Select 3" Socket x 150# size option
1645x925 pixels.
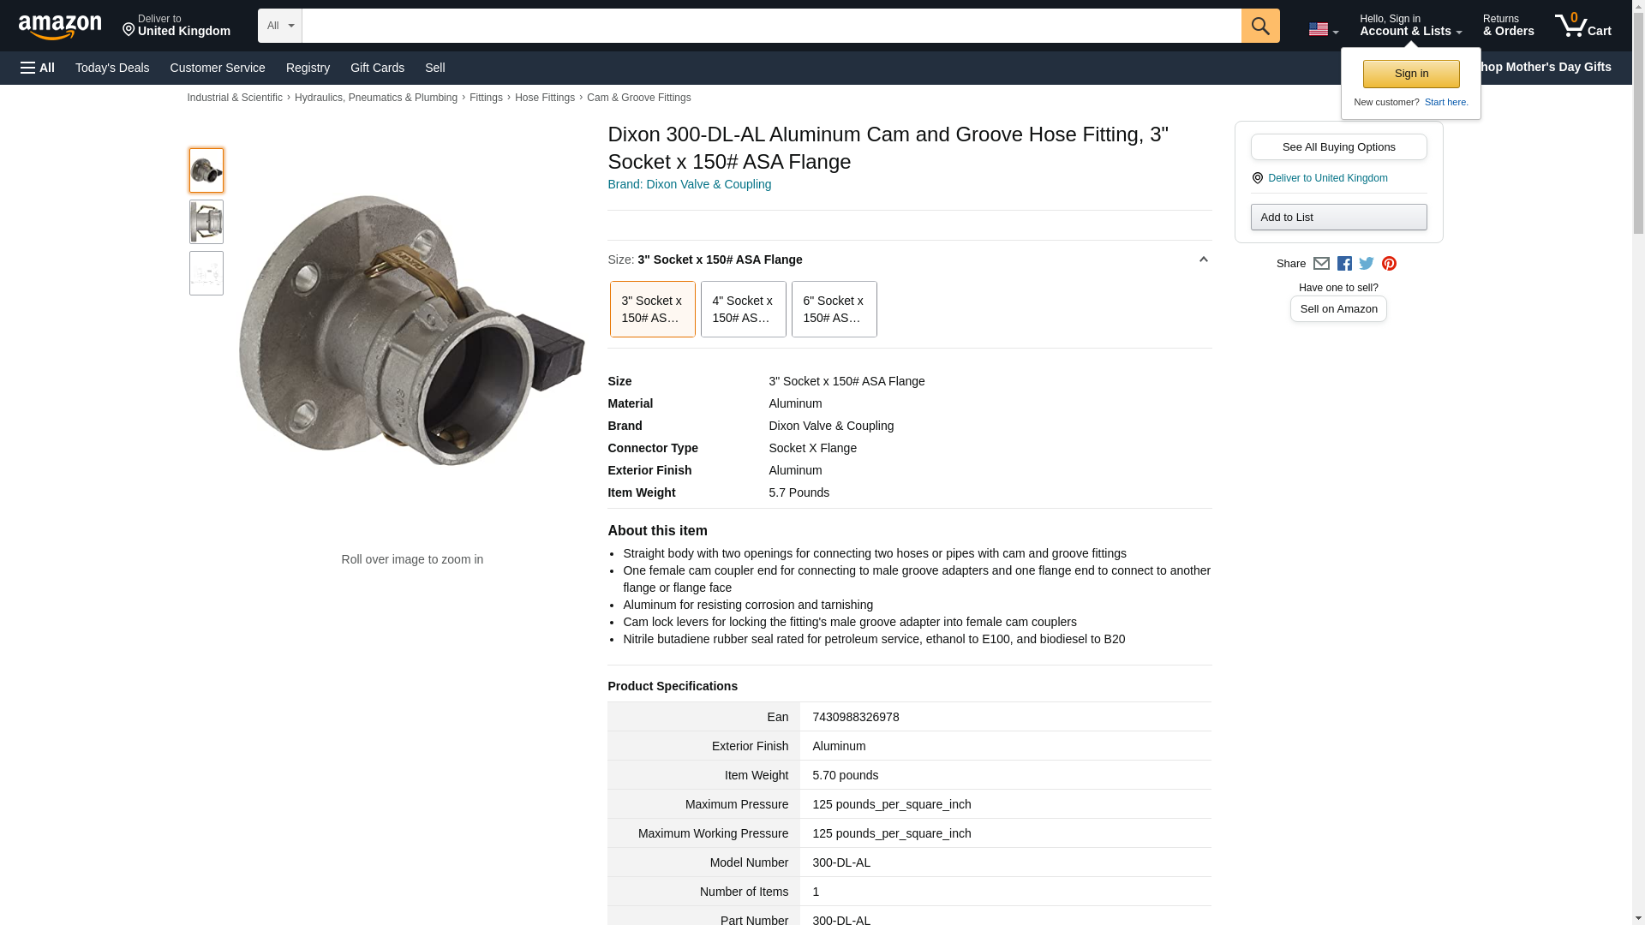click(652, 309)
